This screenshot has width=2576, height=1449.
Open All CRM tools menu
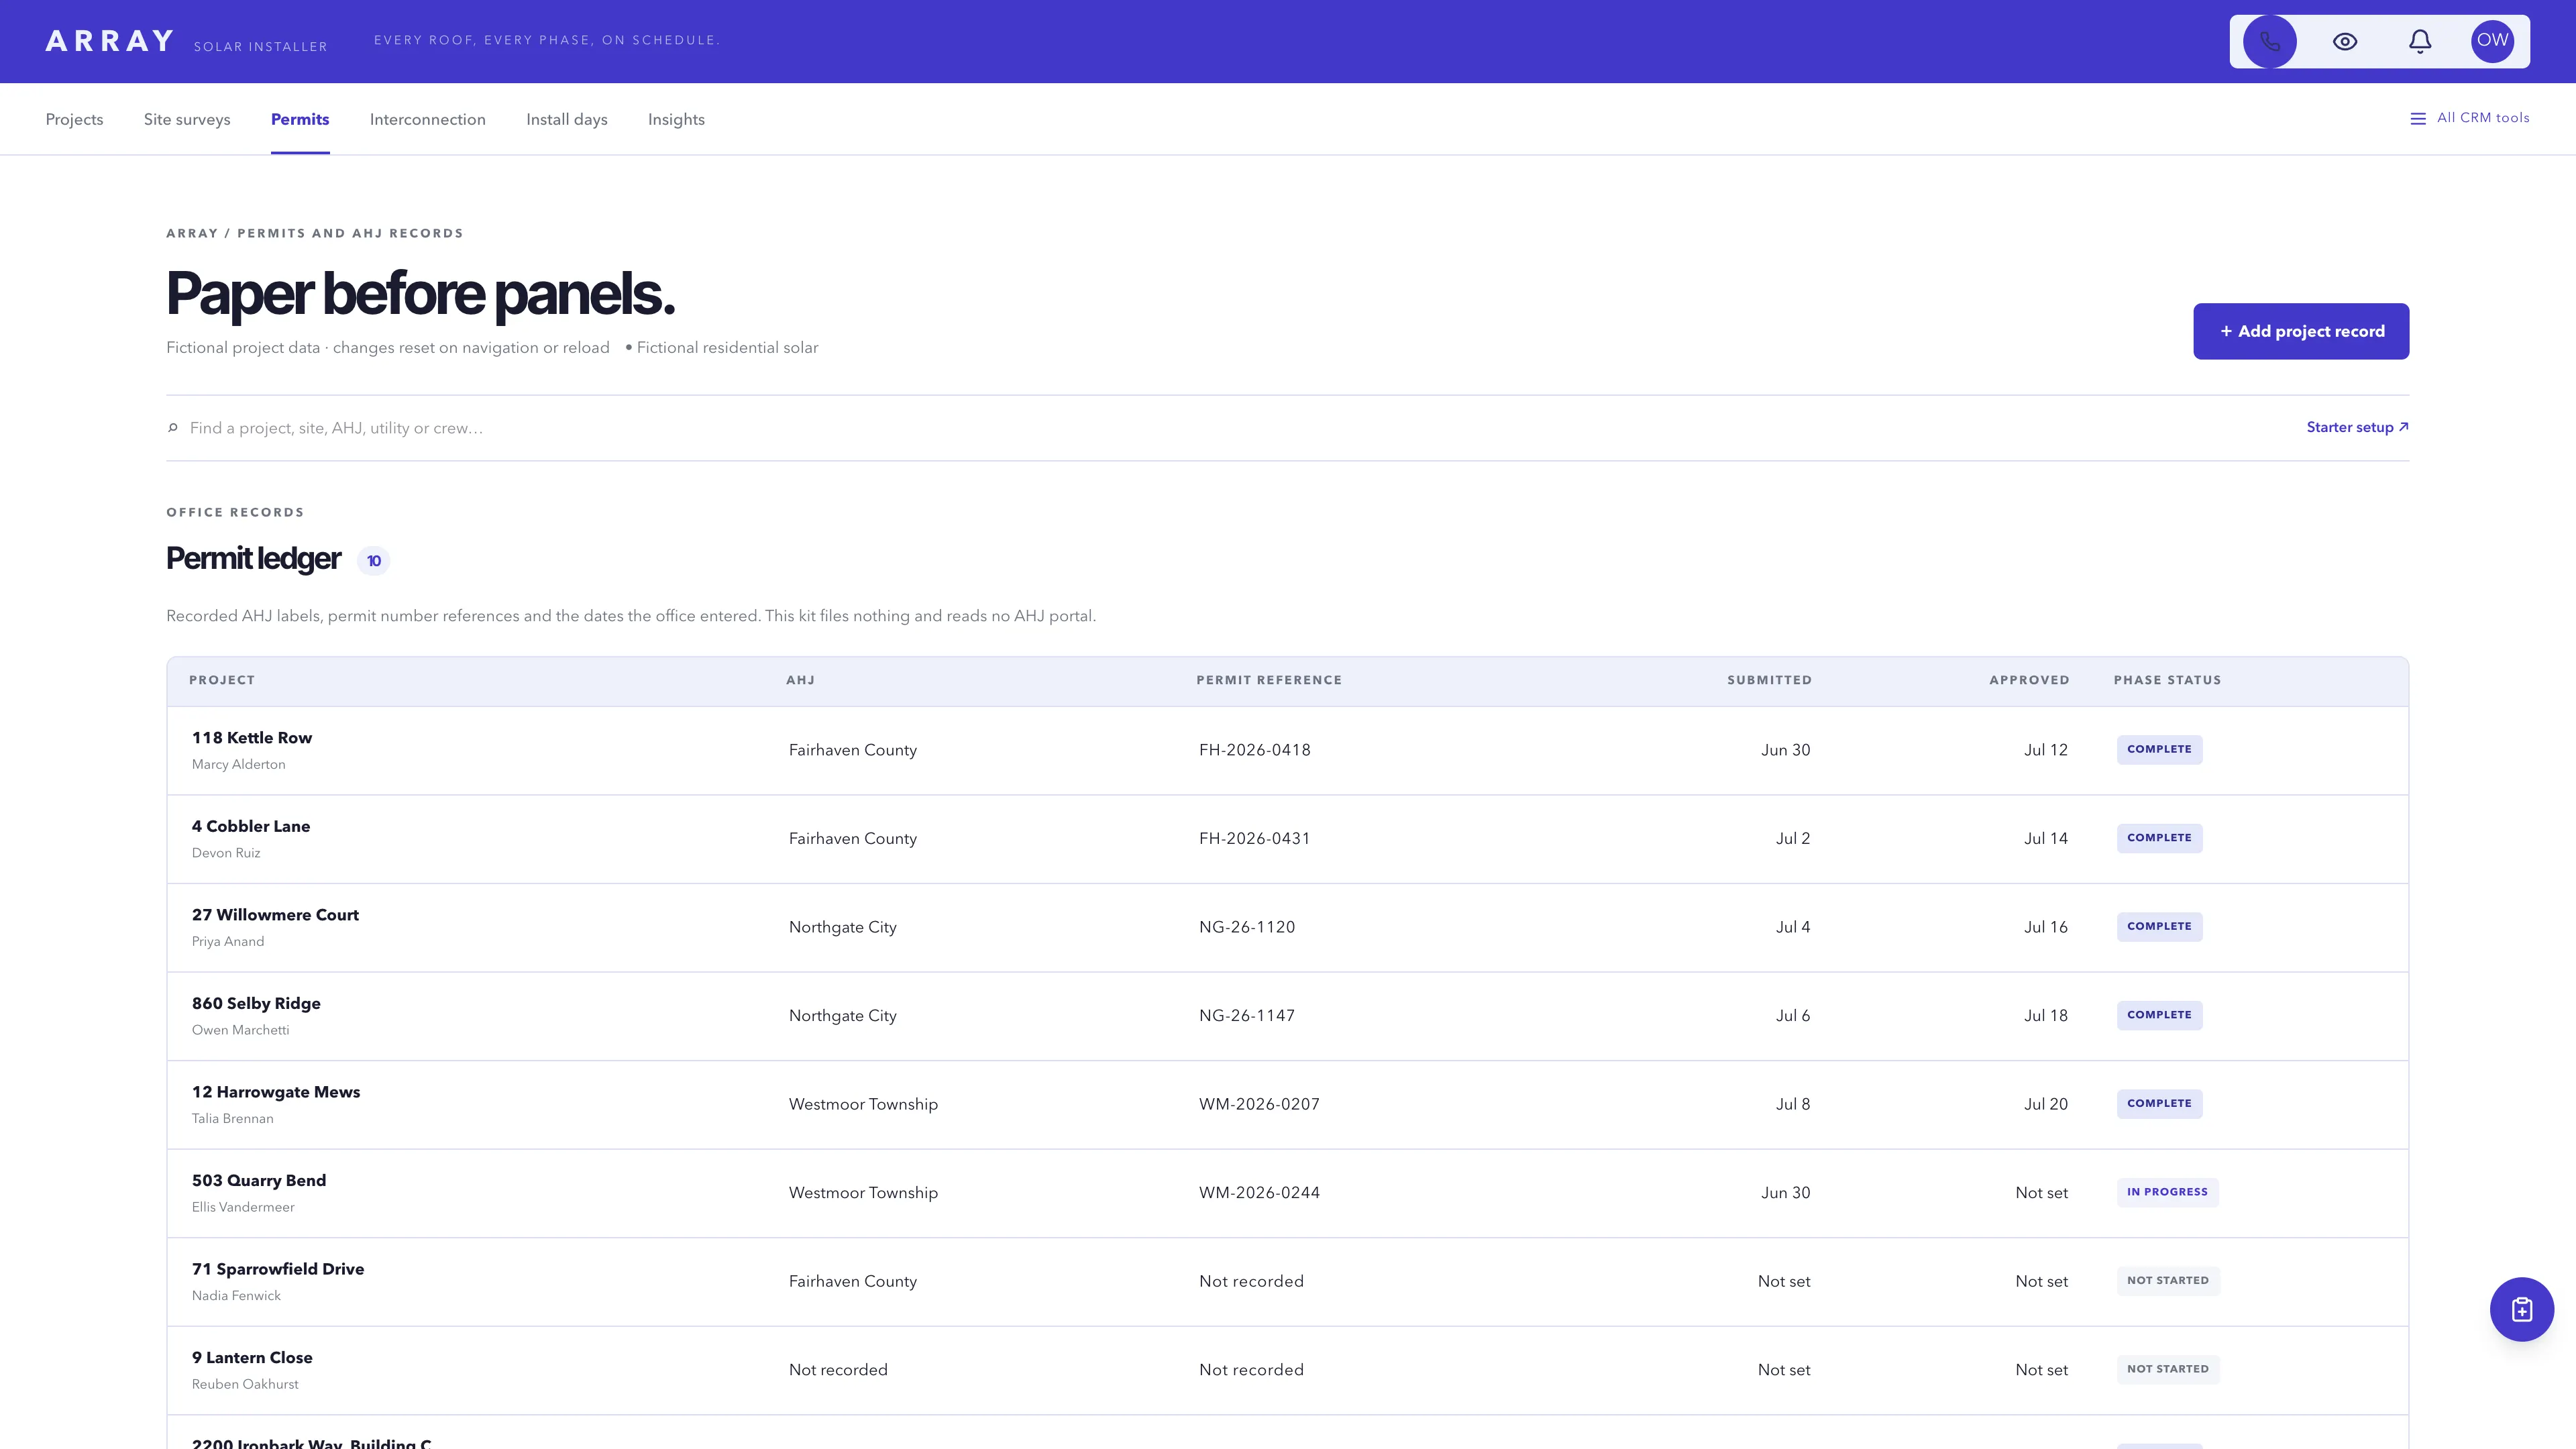[x=2470, y=118]
